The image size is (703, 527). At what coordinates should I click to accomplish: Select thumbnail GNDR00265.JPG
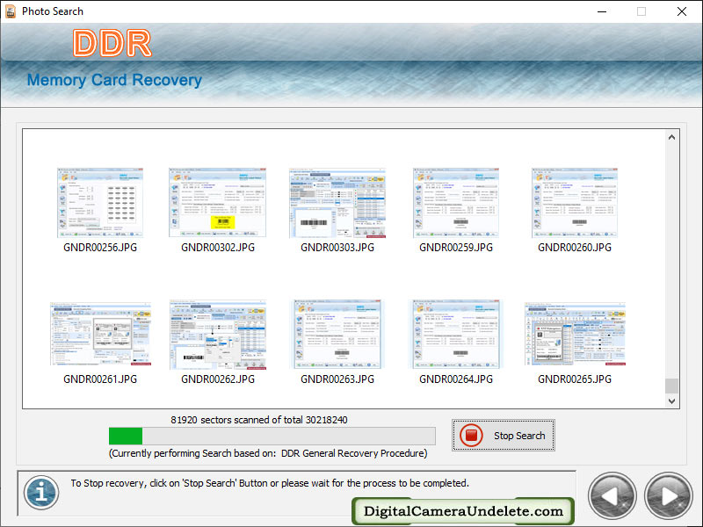click(x=575, y=334)
